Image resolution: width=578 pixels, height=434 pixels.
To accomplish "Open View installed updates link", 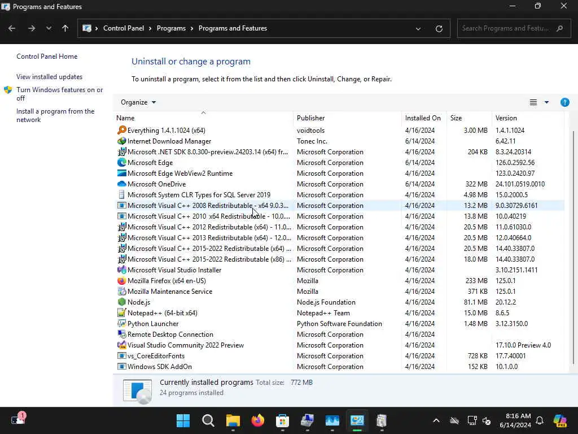I will 50,77.
